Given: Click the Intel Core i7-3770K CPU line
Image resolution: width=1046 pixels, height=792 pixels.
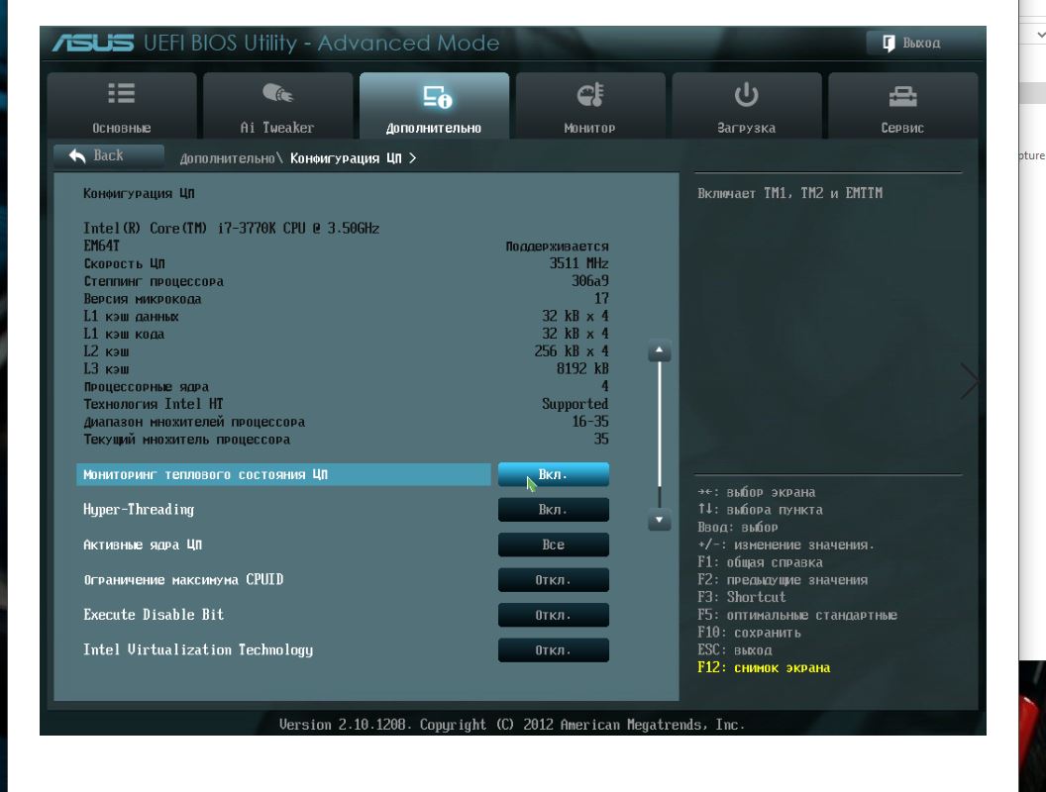Looking at the screenshot, I should click(232, 228).
